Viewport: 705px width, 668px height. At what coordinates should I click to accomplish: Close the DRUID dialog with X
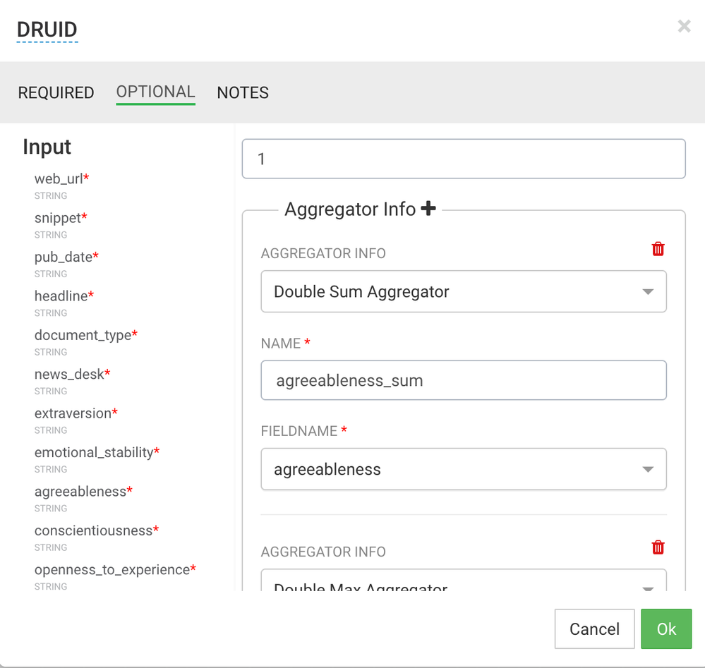coord(684,27)
